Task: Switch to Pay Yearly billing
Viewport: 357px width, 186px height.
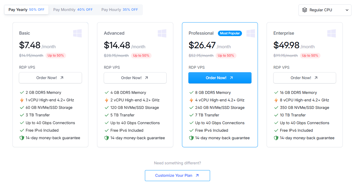Action: point(26,10)
